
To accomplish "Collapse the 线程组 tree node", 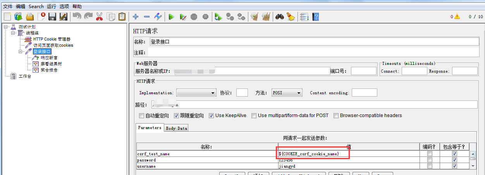I will click(13, 33).
